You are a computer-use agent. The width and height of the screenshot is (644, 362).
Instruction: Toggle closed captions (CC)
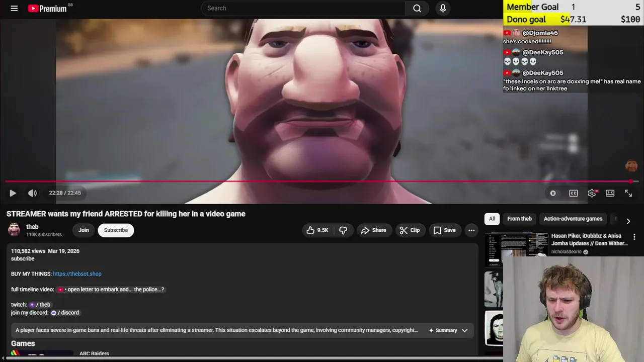click(573, 193)
